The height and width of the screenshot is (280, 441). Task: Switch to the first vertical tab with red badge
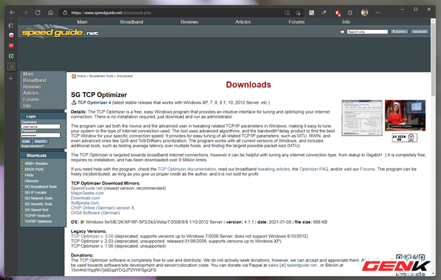click(x=11, y=35)
